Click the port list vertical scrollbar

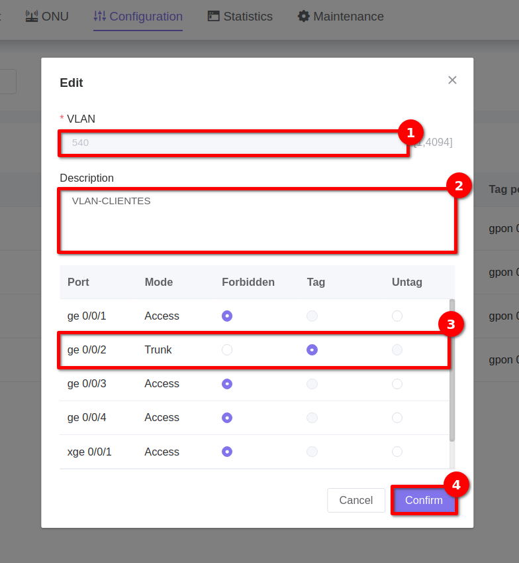(452, 370)
